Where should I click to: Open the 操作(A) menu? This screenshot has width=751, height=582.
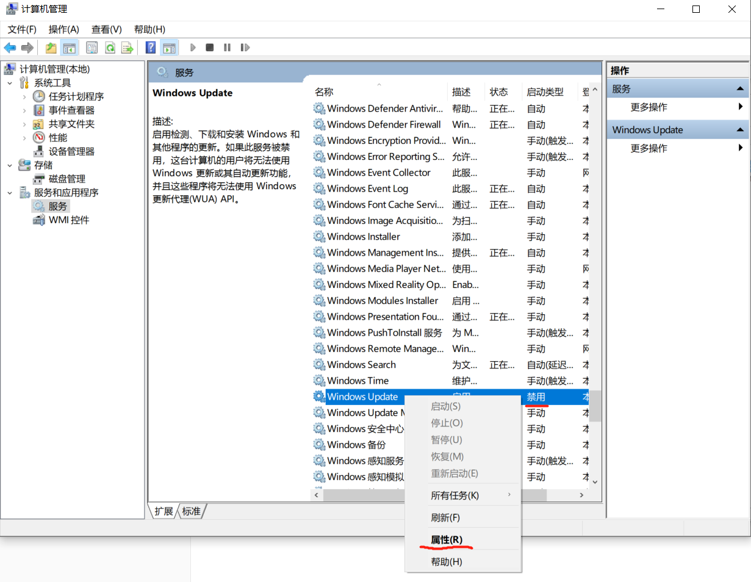click(x=64, y=29)
